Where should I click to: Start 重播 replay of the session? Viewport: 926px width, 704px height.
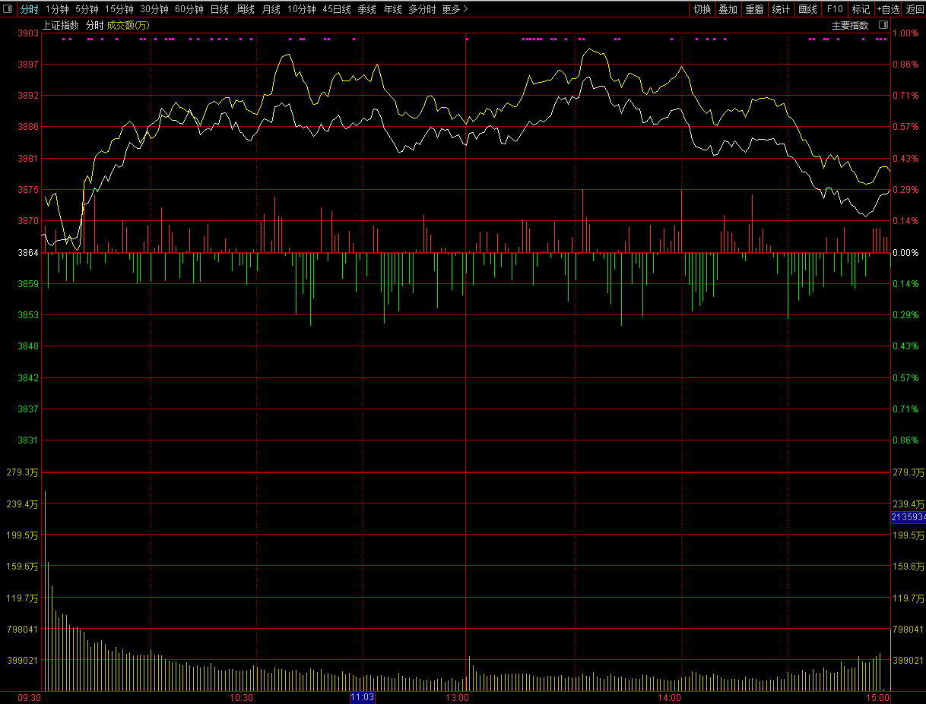point(754,9)
